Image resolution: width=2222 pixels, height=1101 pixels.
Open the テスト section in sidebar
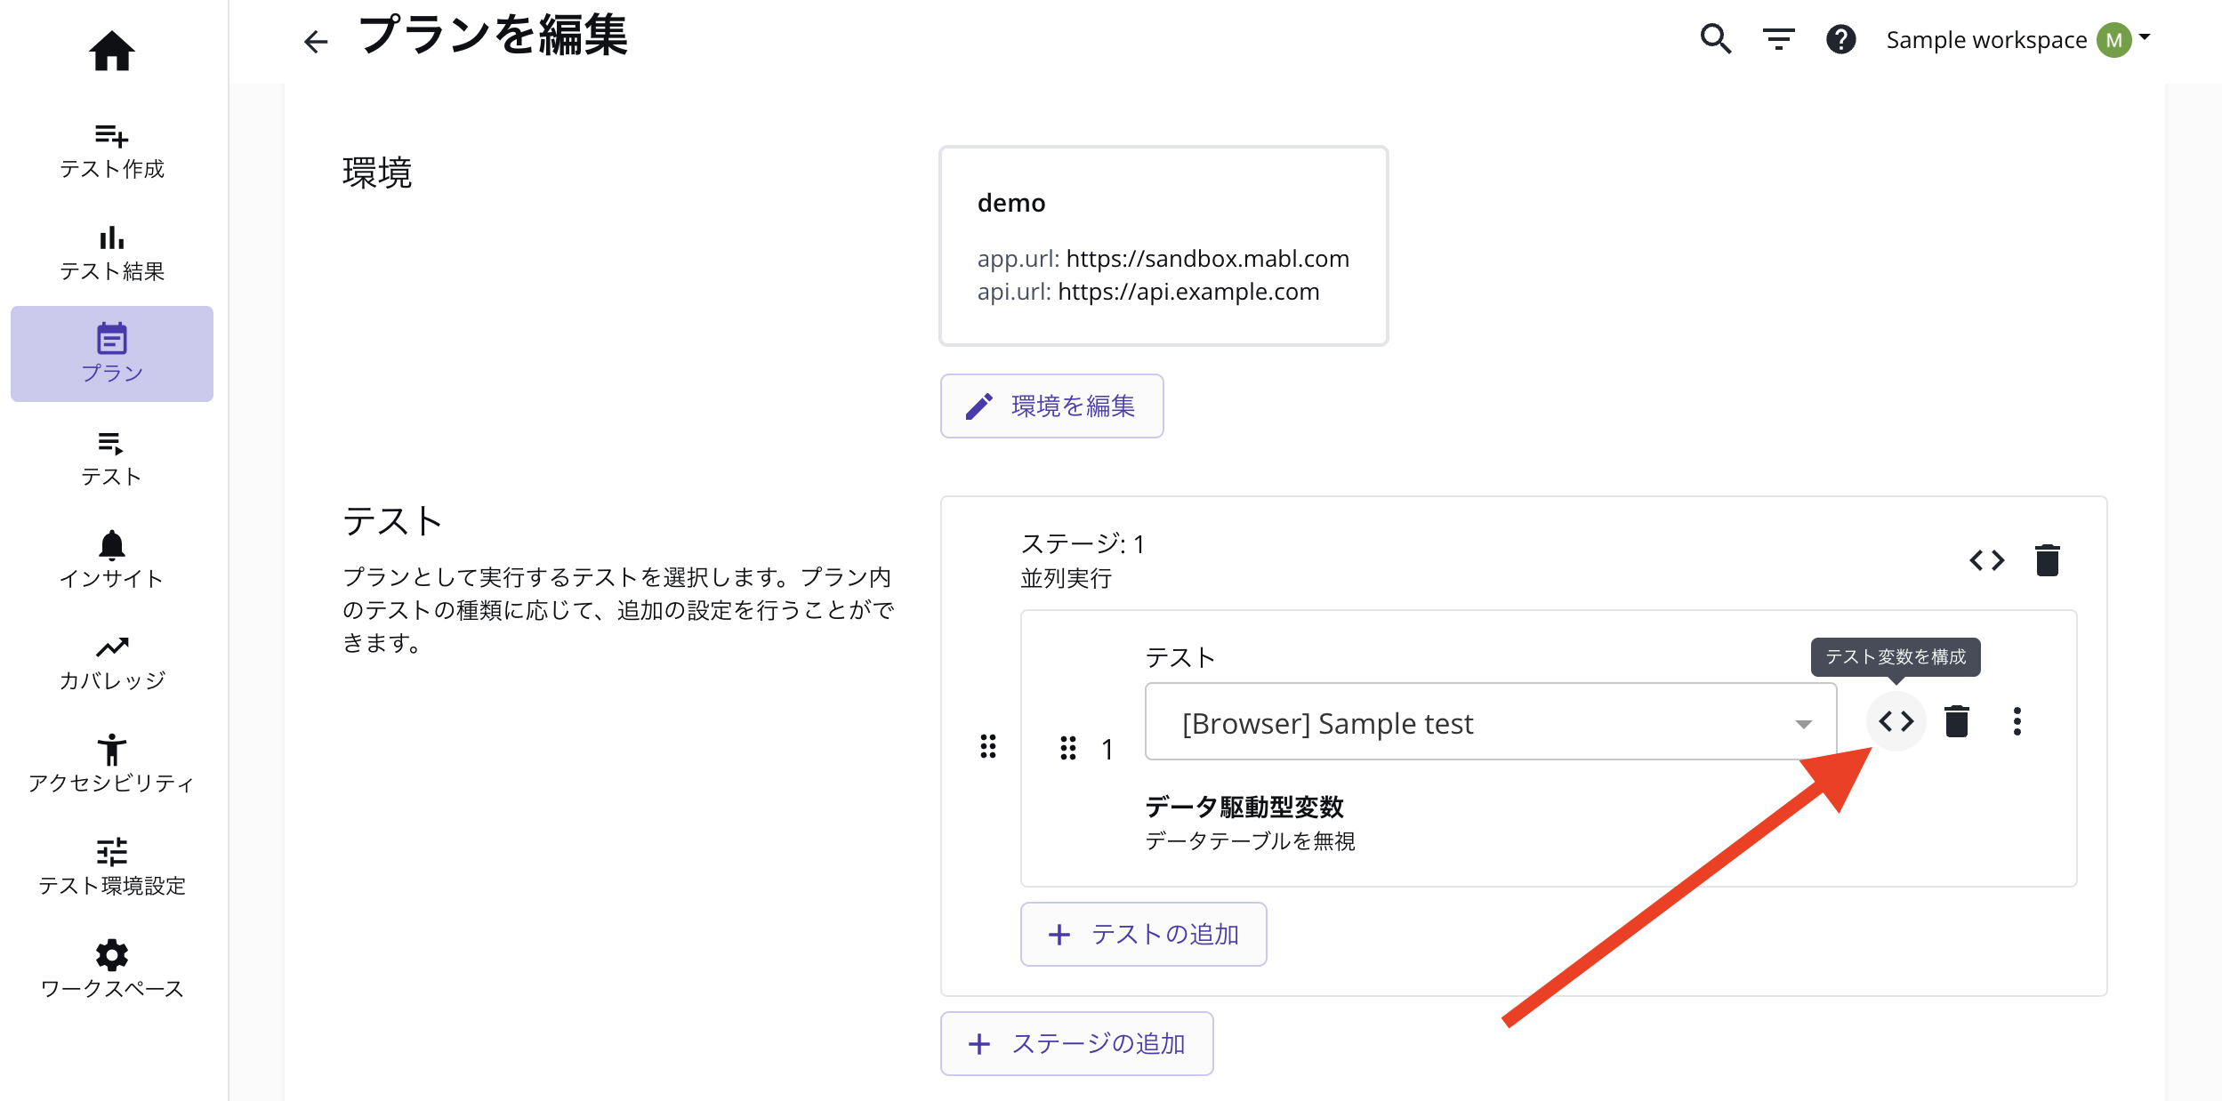[x=111, y=456]
